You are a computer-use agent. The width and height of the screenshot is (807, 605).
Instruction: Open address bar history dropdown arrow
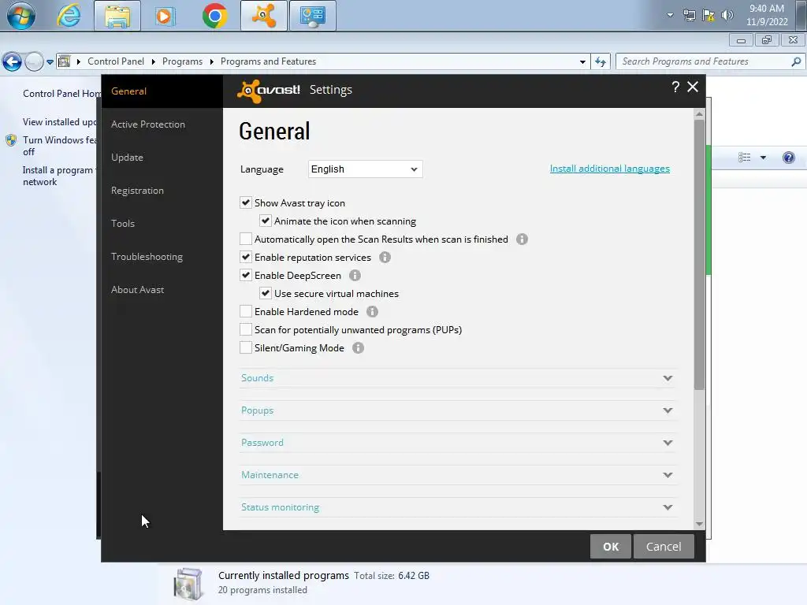point(582,61)
